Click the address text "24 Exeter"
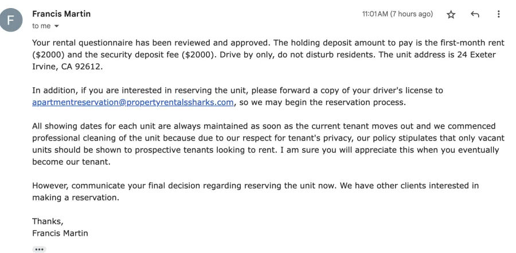The image size is (516, 253). tap(476, 55)
